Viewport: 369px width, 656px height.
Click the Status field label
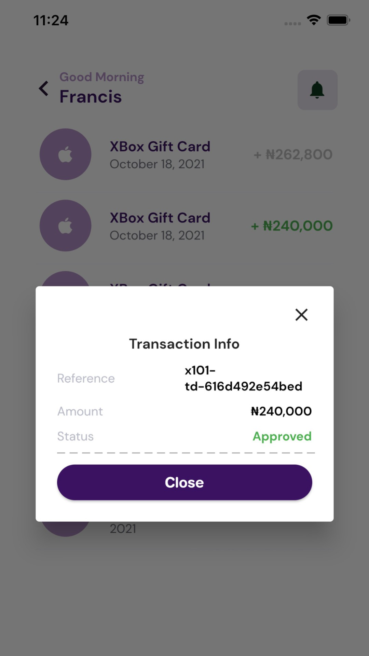click(x=75, y=436)
